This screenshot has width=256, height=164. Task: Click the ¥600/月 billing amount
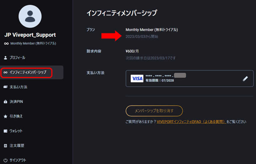coord(132,51)
